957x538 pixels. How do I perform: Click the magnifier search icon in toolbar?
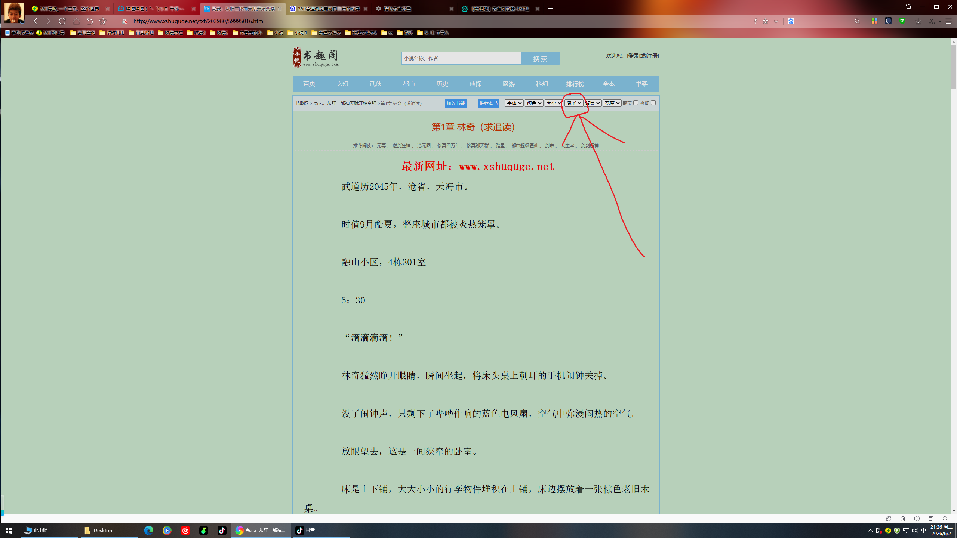point(857,21)
